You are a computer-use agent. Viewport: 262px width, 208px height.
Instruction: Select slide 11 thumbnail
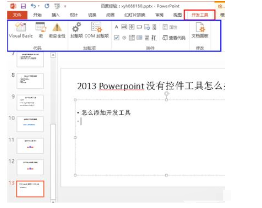30,146
